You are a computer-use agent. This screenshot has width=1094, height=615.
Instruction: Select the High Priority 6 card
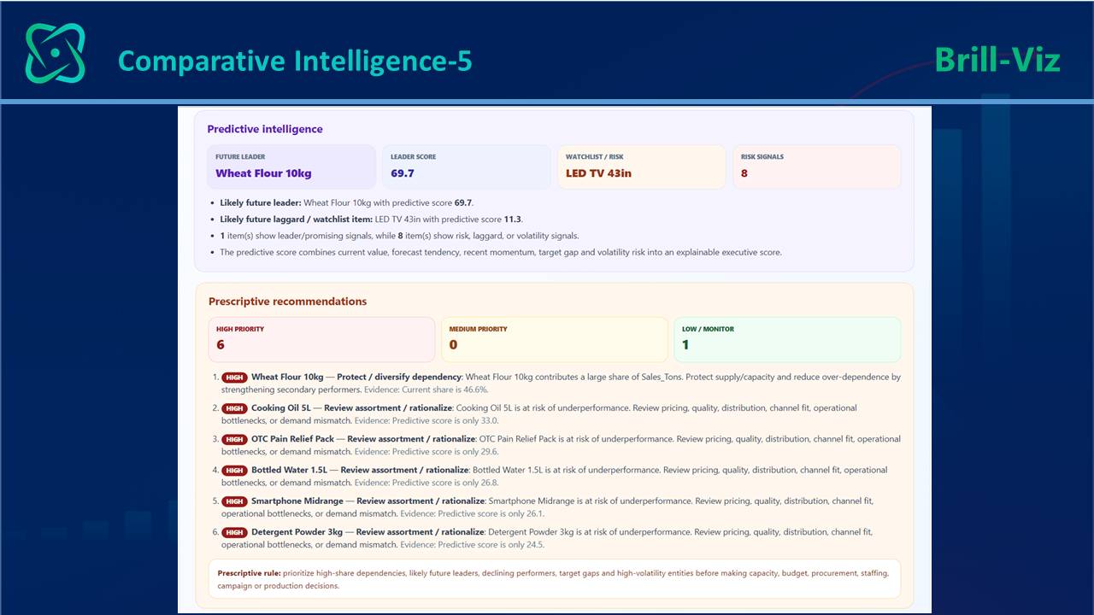coord(321,339)
